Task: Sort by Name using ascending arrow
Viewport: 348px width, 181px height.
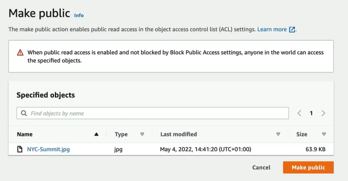Action: coord(96,134)
